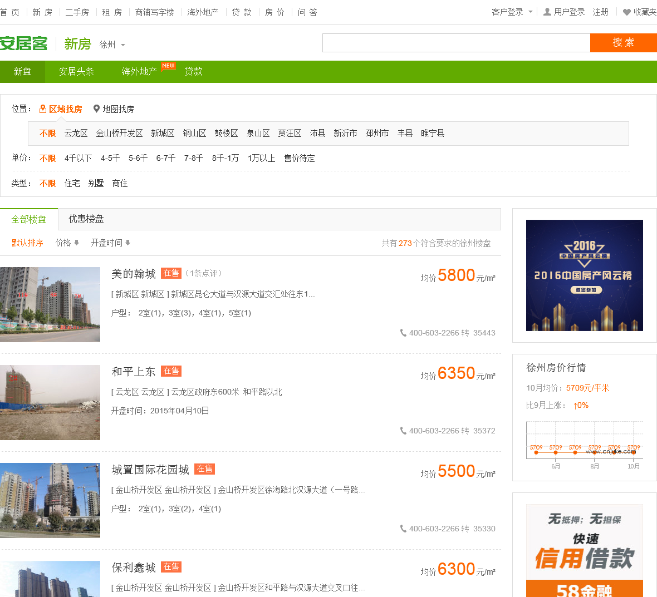Filter by 鼓楼区 district
This screenshot has height=597, width=657.
pyautogui.click(x=226, y=133)
